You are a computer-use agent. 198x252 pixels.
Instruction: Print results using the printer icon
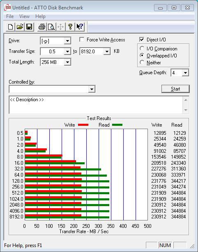tap(42, 27)
